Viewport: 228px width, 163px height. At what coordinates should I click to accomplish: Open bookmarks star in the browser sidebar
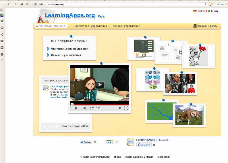coord(2,21)
